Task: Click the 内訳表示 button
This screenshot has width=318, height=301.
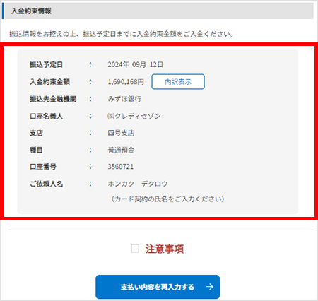Action: point(178,82)
